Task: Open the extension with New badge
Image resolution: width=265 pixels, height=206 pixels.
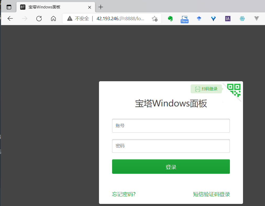Action: click(185, 19)
